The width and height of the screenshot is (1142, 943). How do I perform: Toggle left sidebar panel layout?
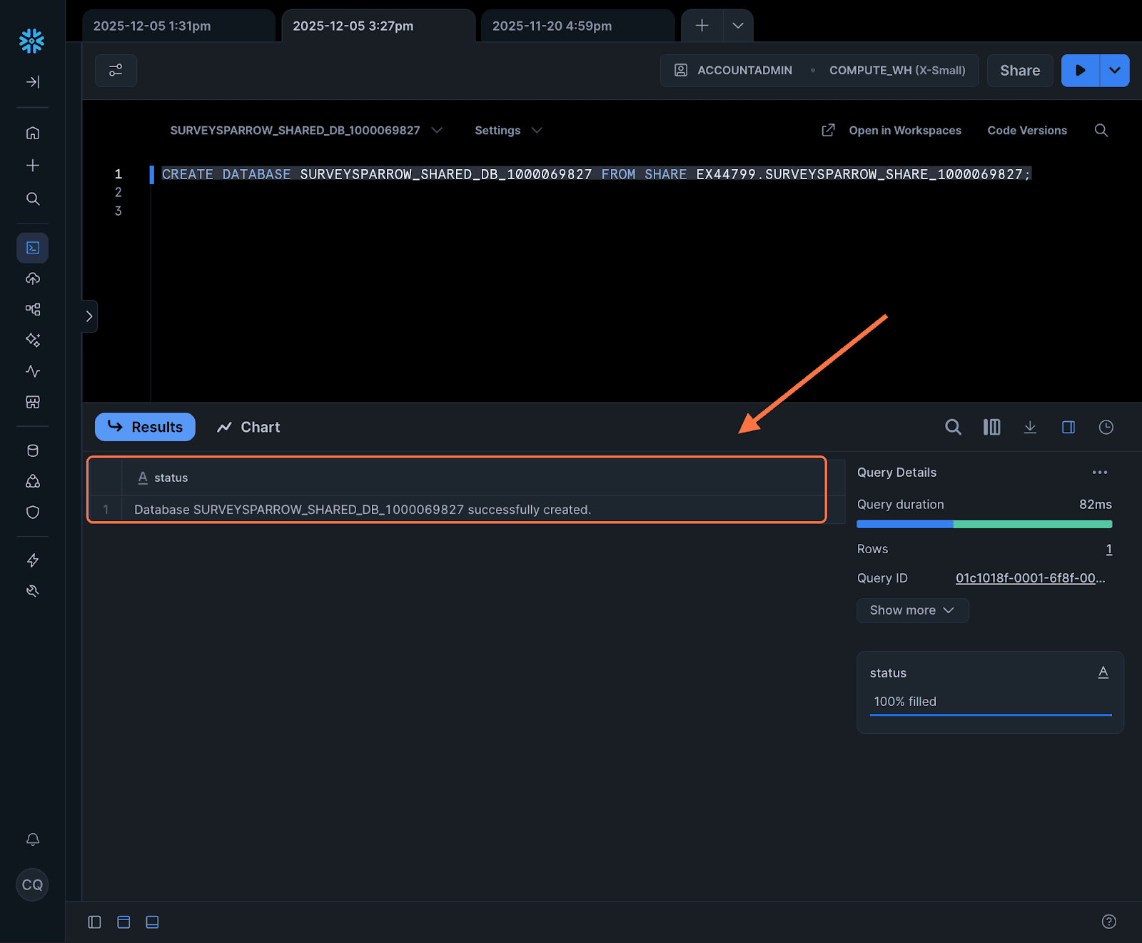tap(94, 922)
